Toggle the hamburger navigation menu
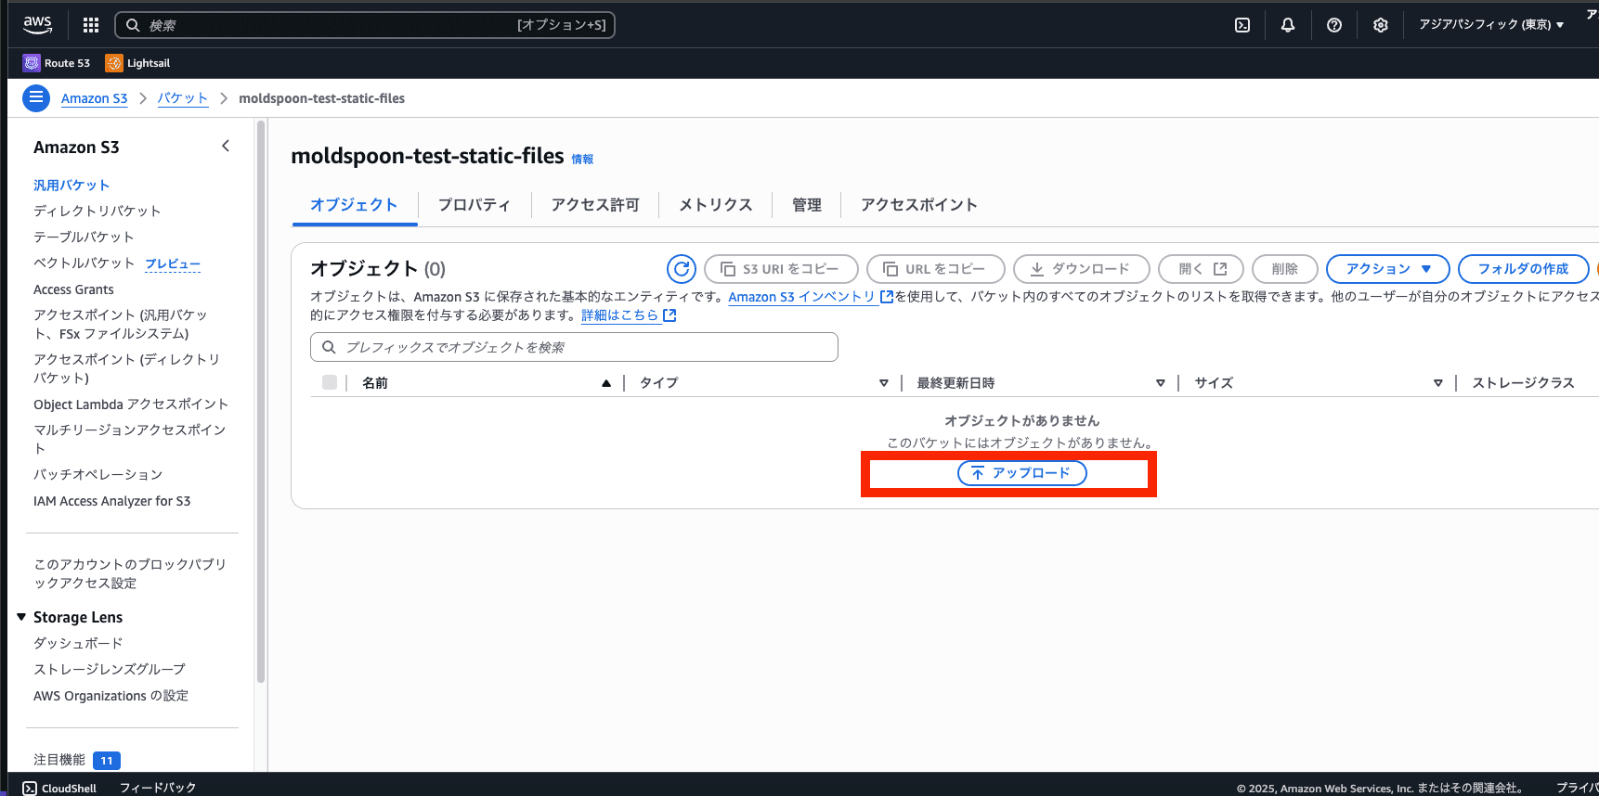Viewport: 1599px width, 796px height. coord(35,97)
